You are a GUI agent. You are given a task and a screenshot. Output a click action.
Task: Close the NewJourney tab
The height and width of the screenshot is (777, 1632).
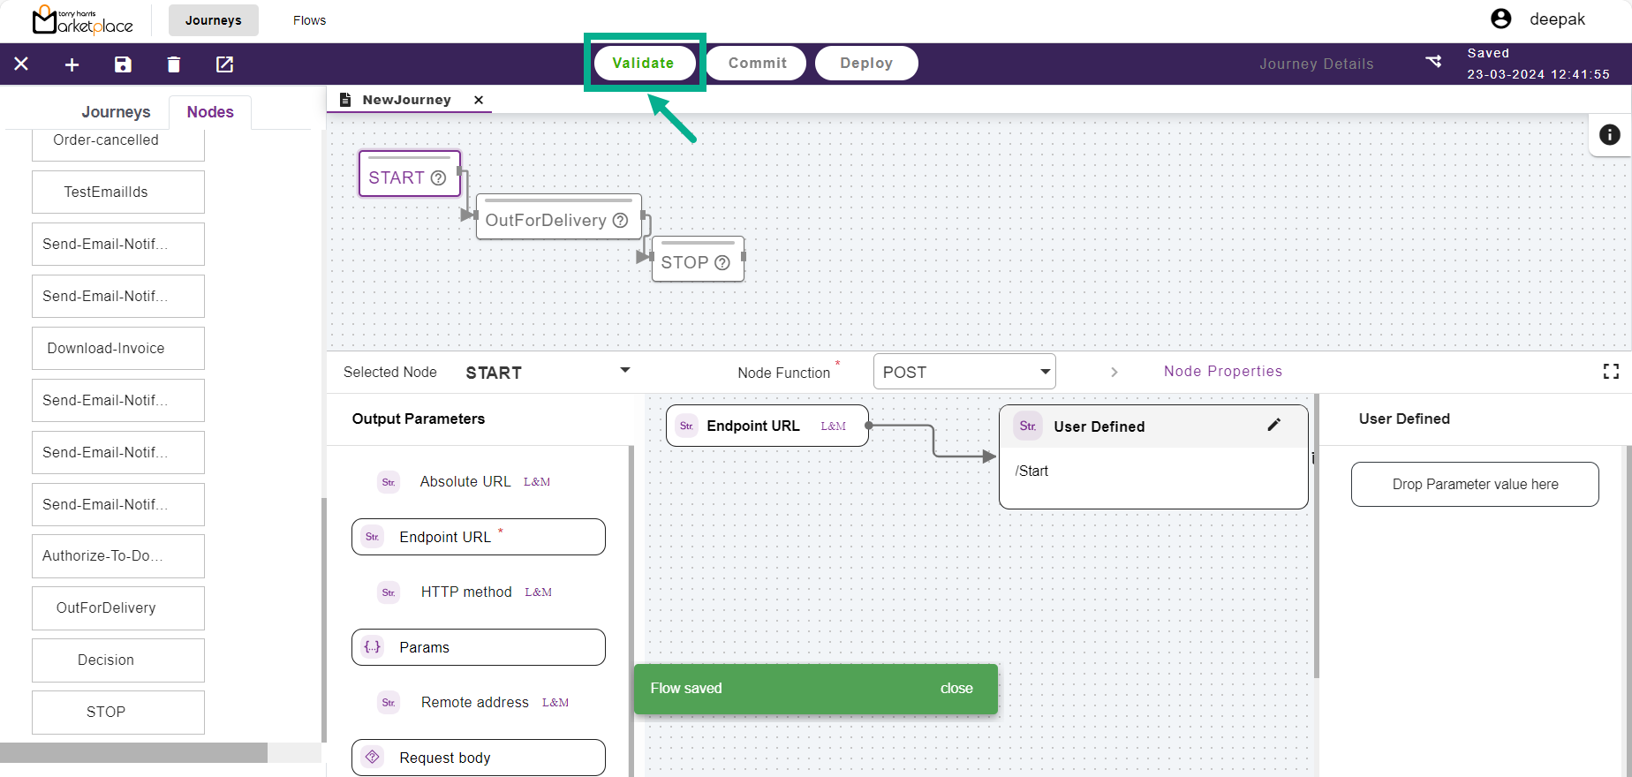point(479,100)
